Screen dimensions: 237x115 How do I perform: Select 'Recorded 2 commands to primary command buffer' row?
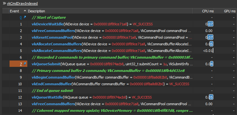click(119, 57)
